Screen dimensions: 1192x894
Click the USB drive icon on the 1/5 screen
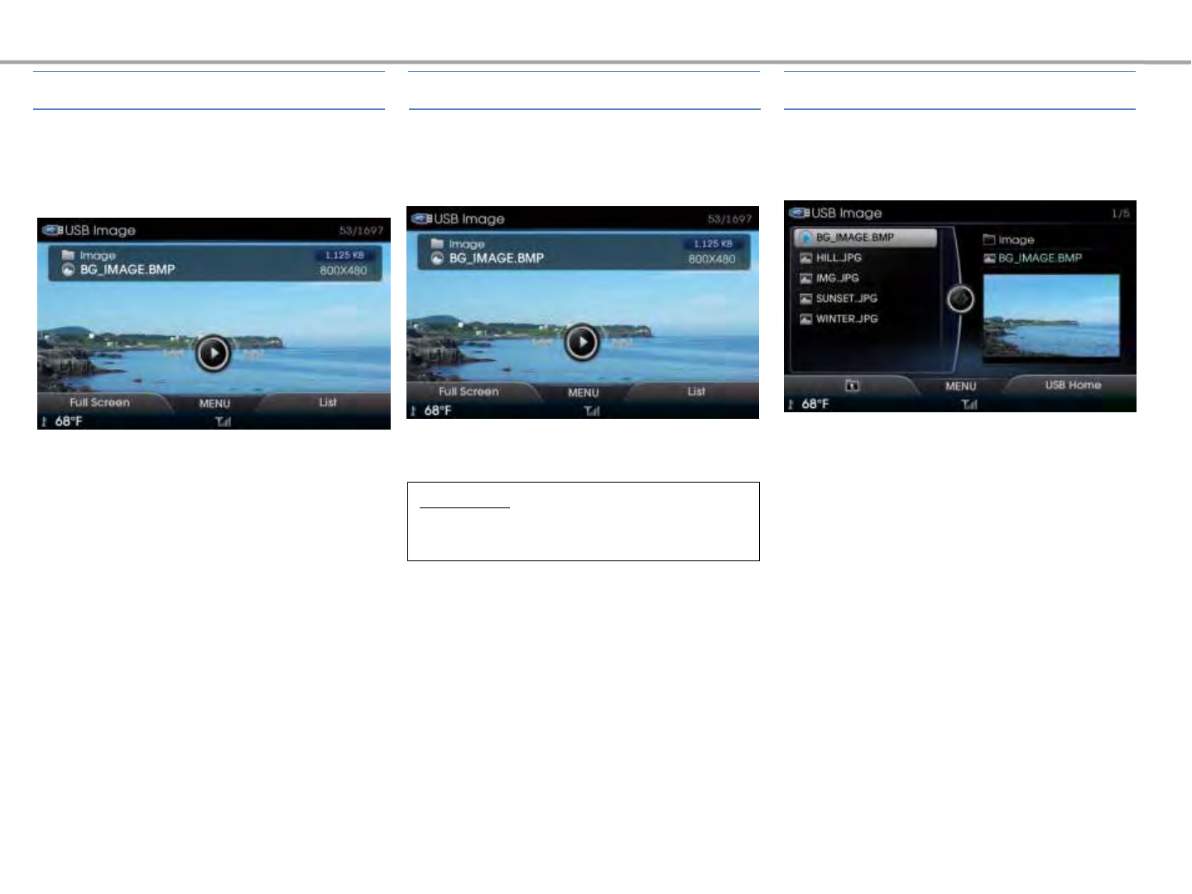pos(799,213)
